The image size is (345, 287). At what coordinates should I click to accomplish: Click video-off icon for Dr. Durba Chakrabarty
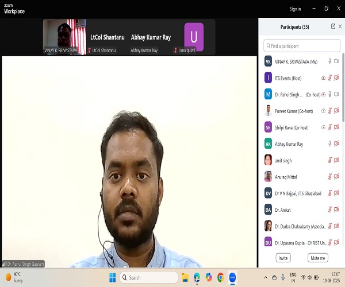tap(336, 226)
